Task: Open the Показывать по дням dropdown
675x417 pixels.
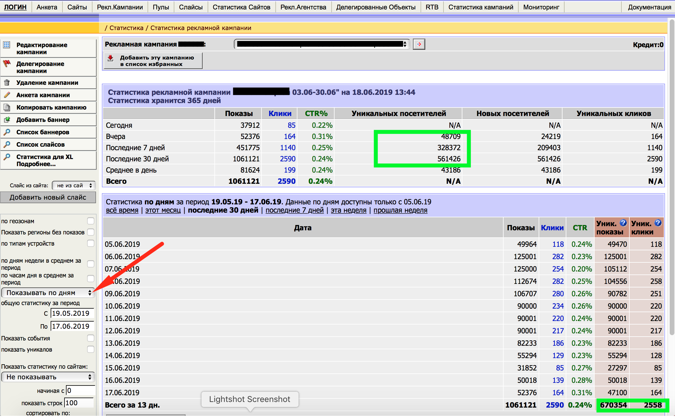Action: [x=48, y=293]
